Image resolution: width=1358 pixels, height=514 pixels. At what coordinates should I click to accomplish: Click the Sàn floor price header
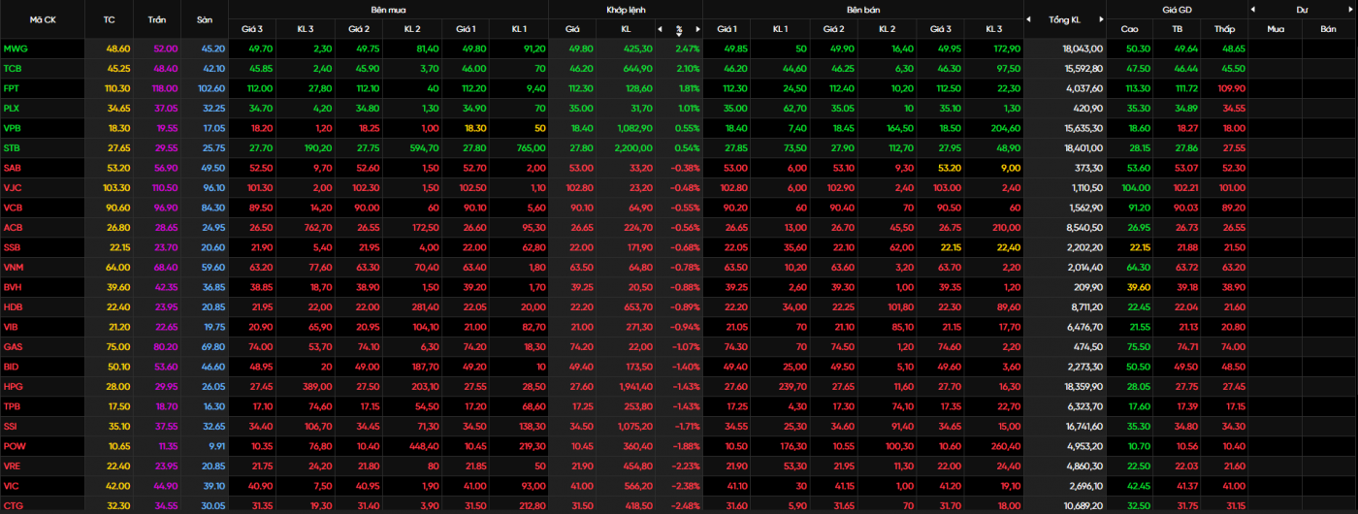pos(204,19)
